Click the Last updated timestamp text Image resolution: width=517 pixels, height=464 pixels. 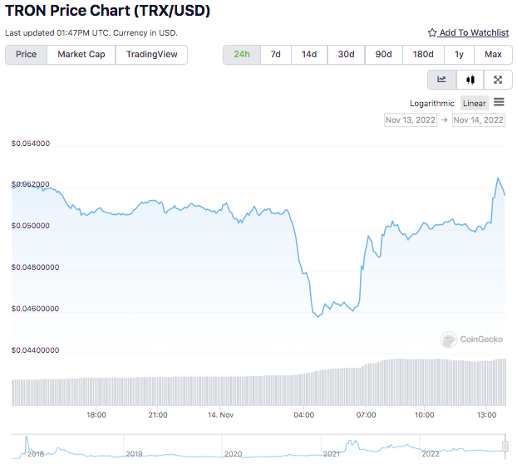pos(91,33)
